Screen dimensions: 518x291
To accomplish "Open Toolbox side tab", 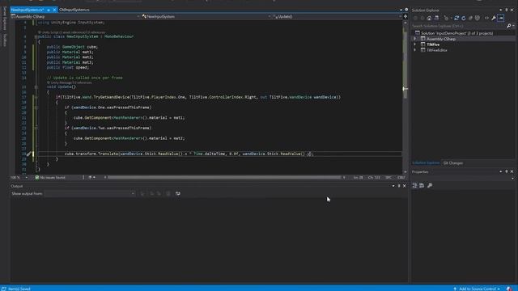I will point(4,40).
